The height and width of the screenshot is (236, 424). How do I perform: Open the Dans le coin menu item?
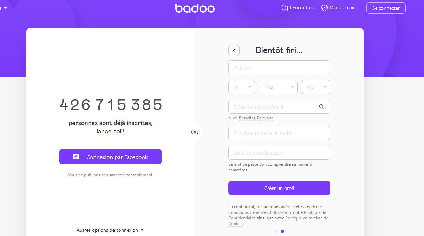[x=343, y=8]
